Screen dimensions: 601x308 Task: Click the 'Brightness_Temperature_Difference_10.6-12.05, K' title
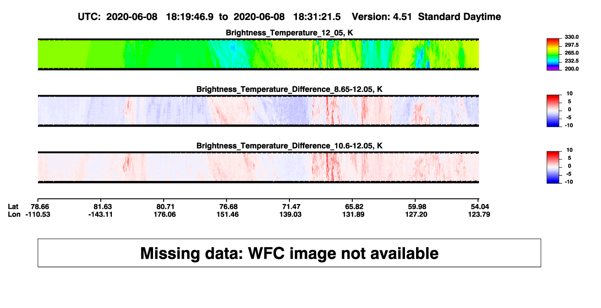click(x=289, y=145)
